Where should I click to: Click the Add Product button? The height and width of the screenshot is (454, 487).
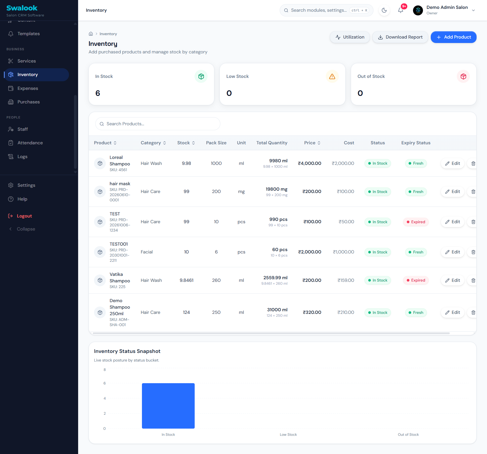(x=454, y=37)
